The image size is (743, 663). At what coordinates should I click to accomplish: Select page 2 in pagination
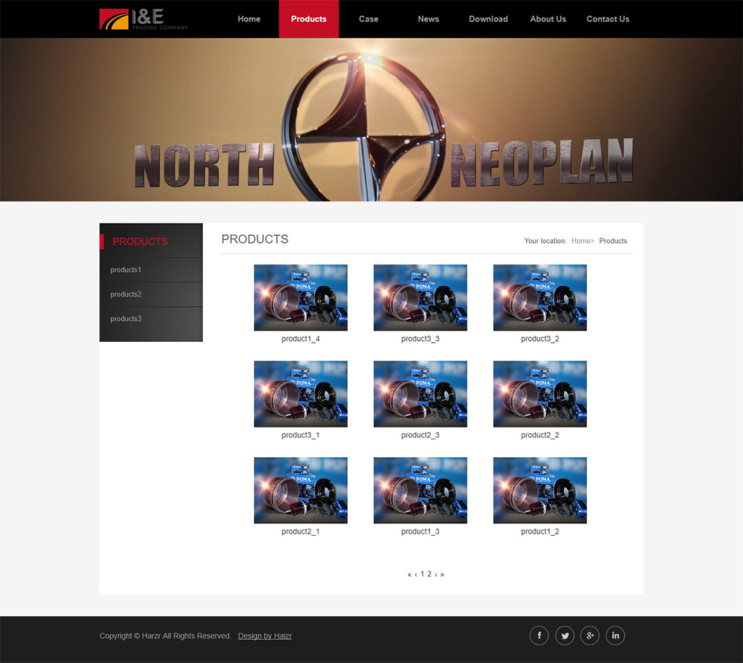(429, 575)
